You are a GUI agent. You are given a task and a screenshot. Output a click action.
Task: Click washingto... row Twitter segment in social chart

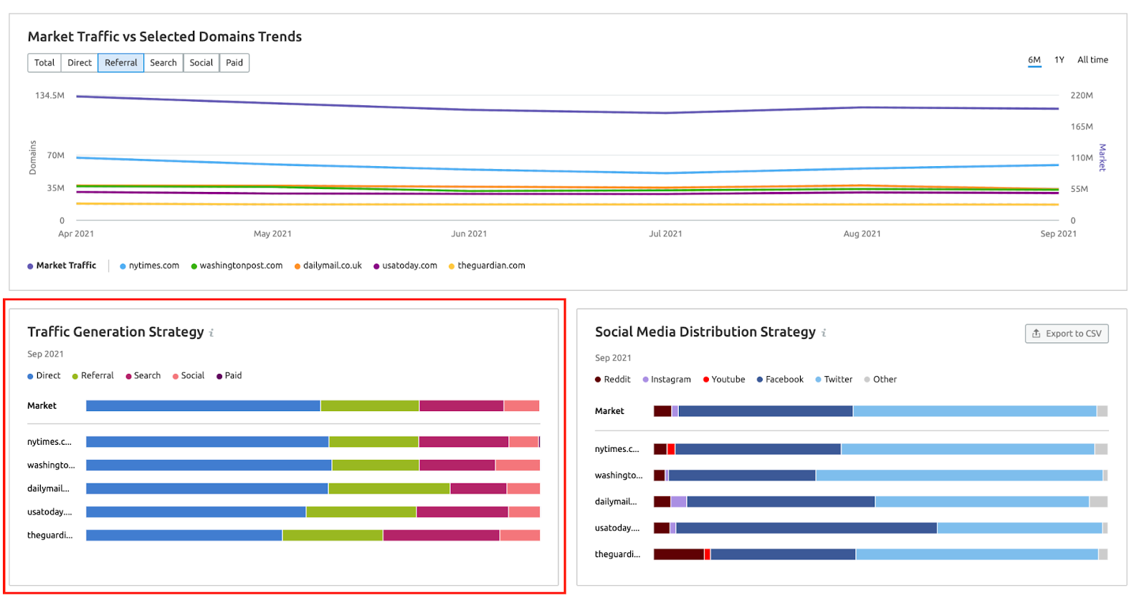(x=959, y=476)
